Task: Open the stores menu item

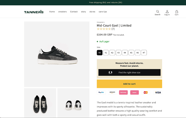Action: pos(92,12)
